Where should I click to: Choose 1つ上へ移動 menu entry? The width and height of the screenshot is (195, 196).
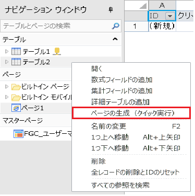(131, 137)
